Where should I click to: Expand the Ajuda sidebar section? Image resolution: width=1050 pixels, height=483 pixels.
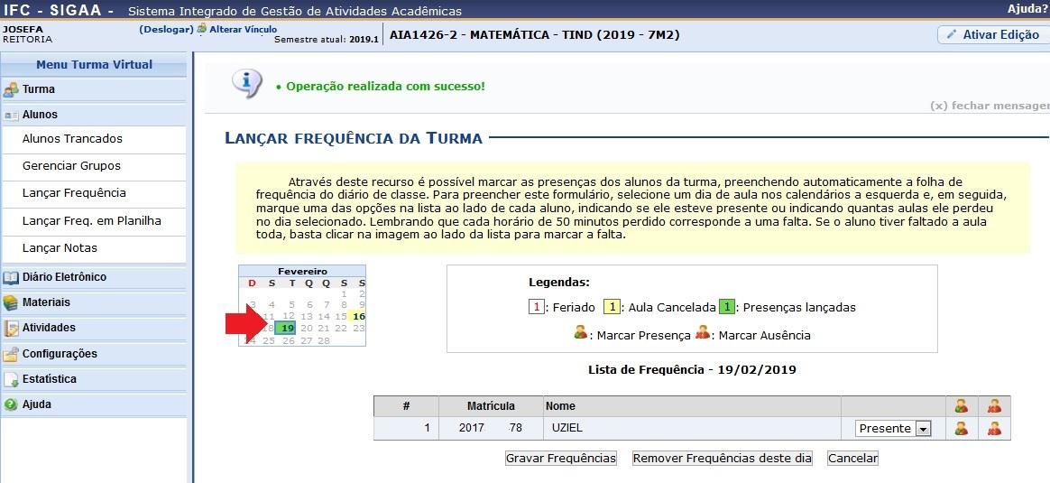click(94, 404)
